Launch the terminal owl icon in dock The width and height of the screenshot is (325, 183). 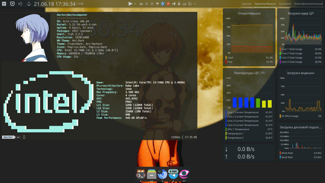pyautogui.click(x=141, y=174)
